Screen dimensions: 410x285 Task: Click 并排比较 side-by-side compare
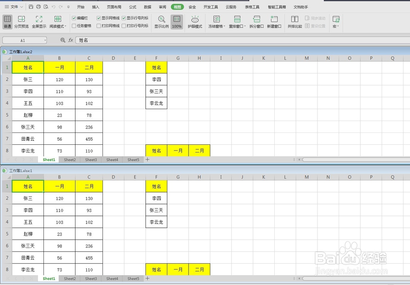pos(295,22)
